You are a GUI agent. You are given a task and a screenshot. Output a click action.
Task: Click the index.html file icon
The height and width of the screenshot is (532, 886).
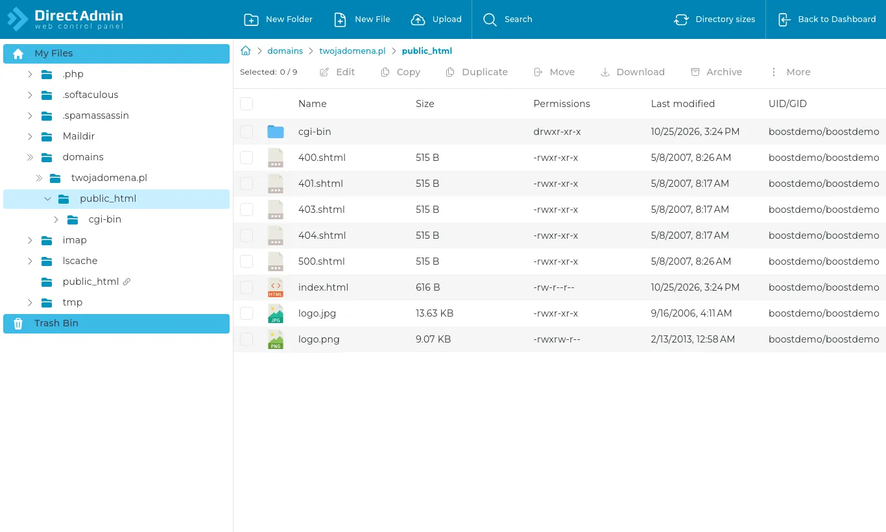tap(276, 287)
